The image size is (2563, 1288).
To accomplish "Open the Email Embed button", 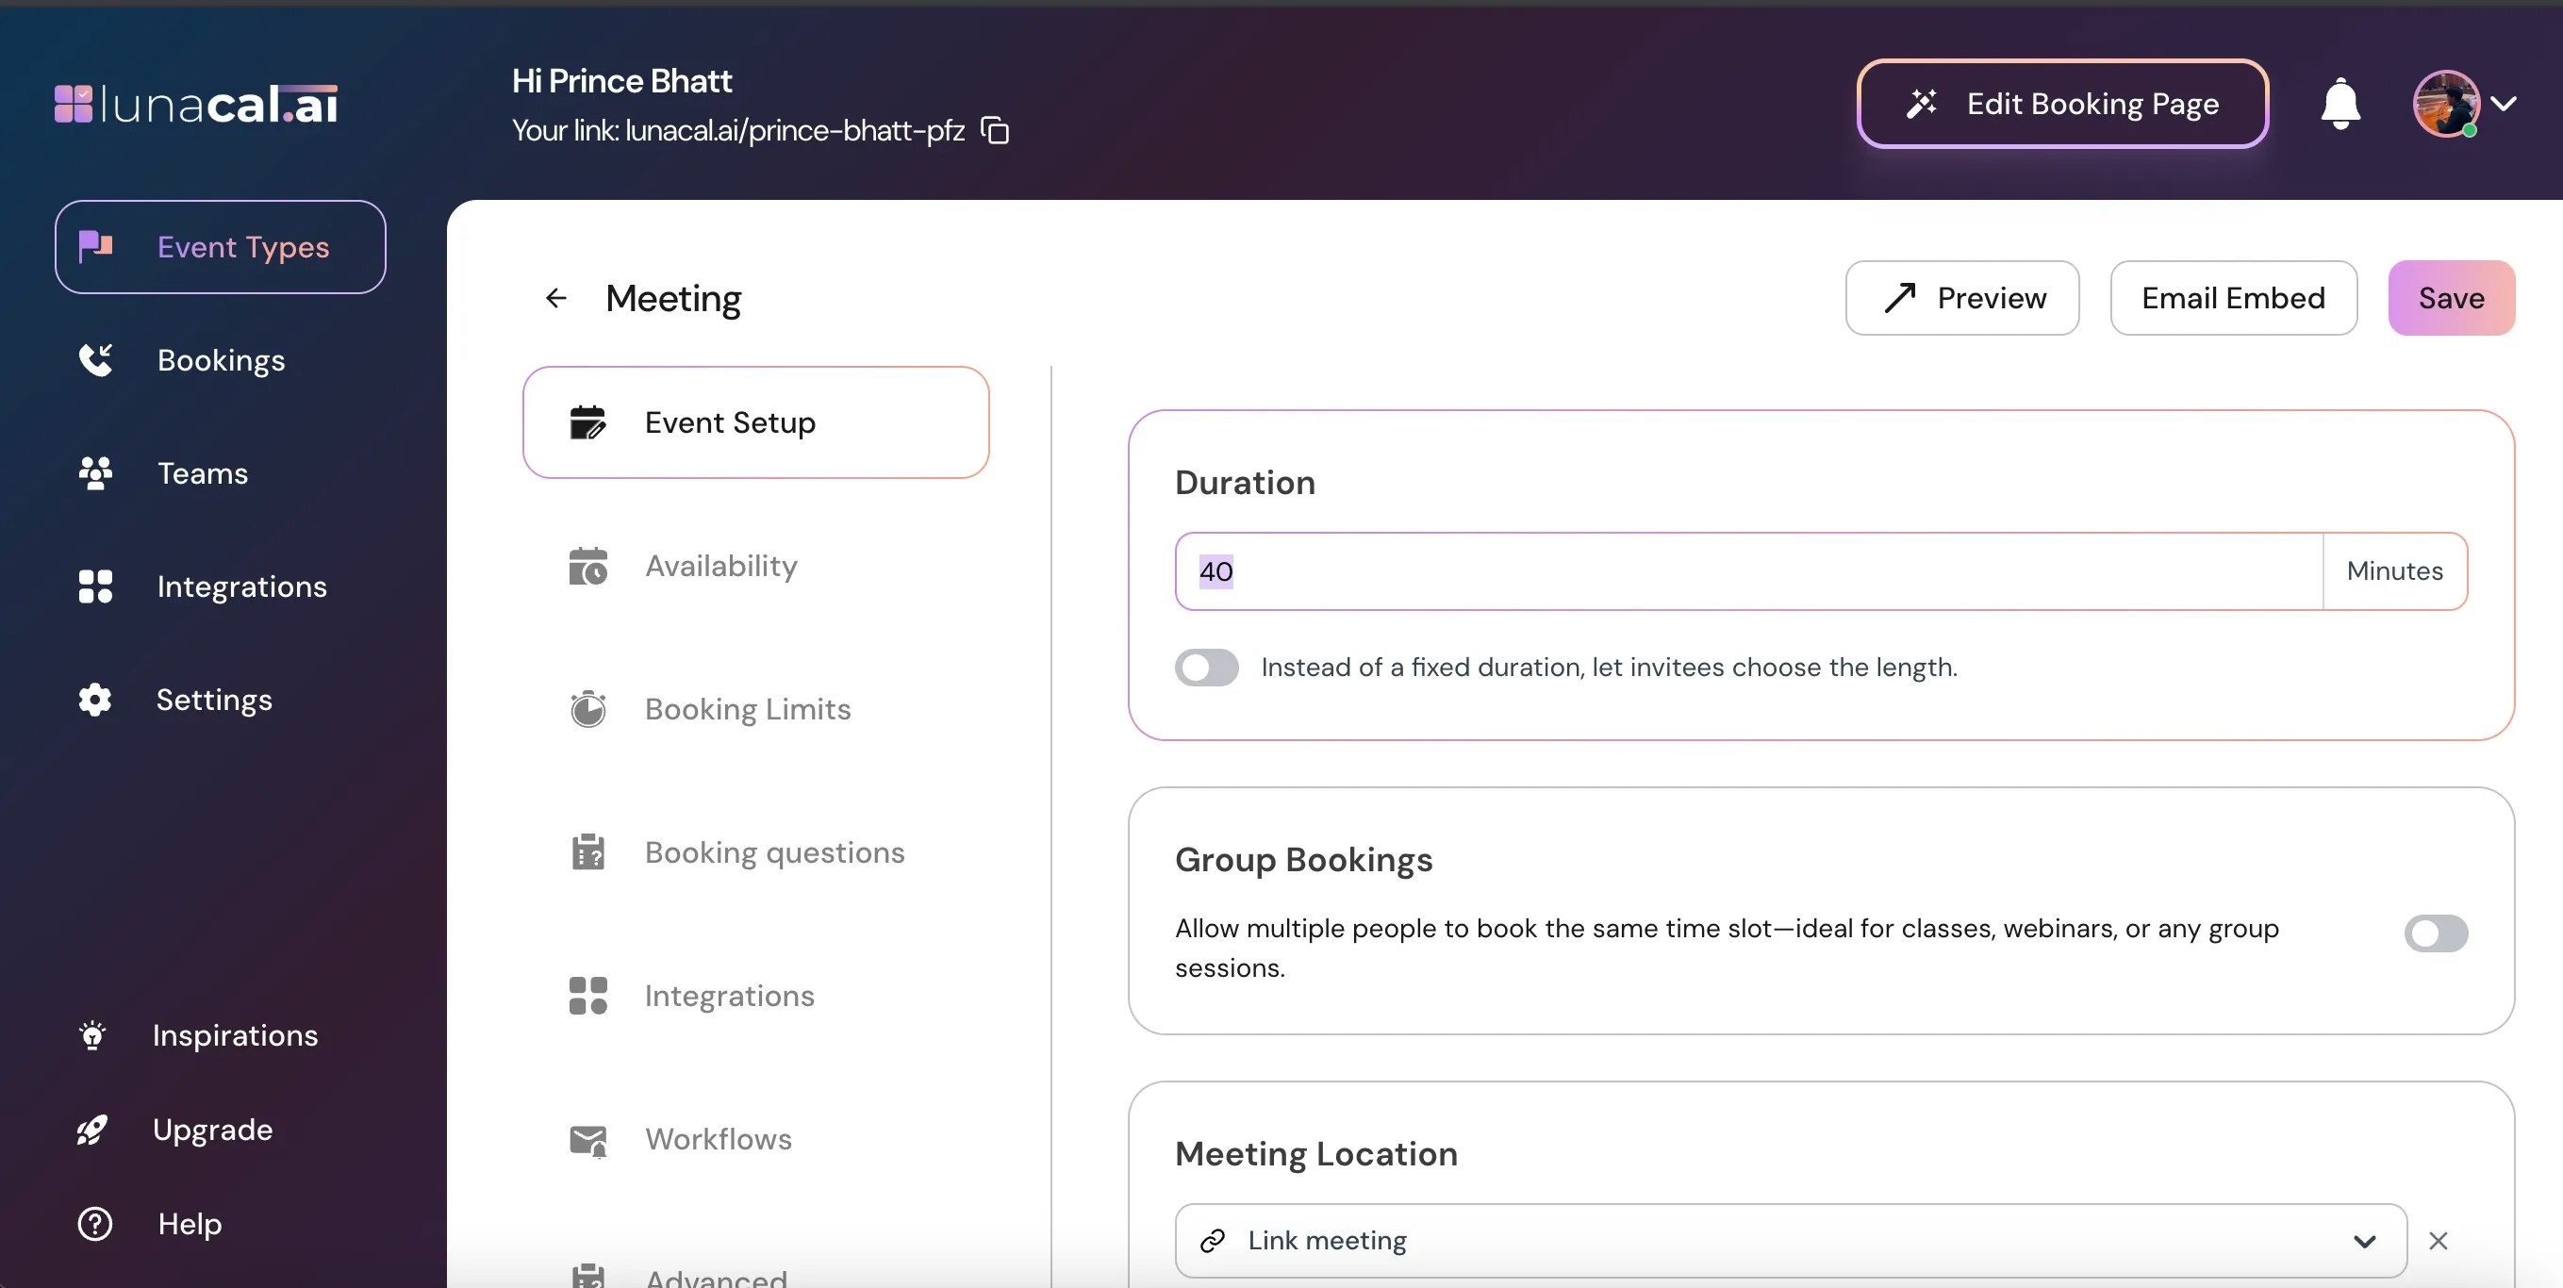I will click(2233, 297).
